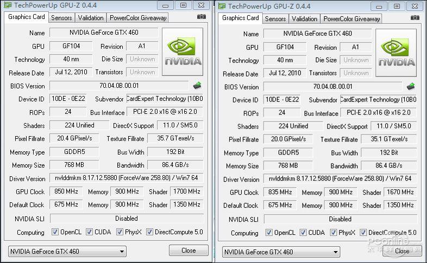Click the camera screenshot icon in right window
Viewport: 427px width, 263px height.
[x=415, y=18]
